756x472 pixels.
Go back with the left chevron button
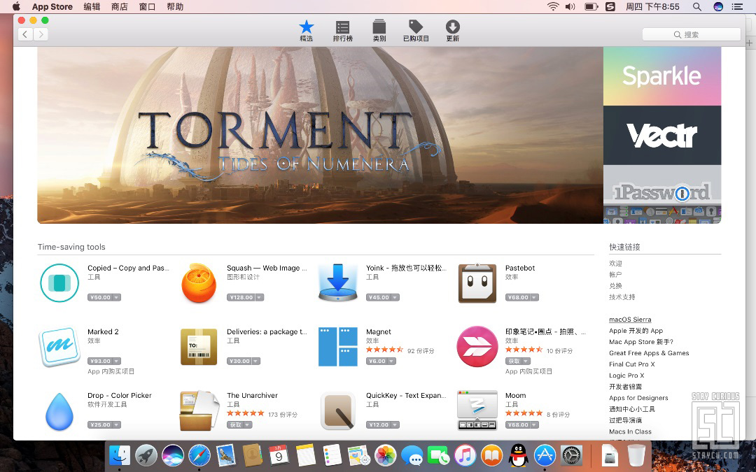click(x=25, y=34)
